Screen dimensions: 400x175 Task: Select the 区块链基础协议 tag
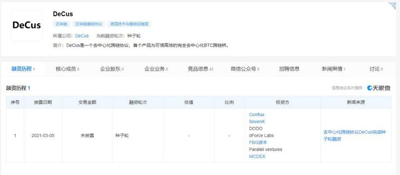point(89,24)
